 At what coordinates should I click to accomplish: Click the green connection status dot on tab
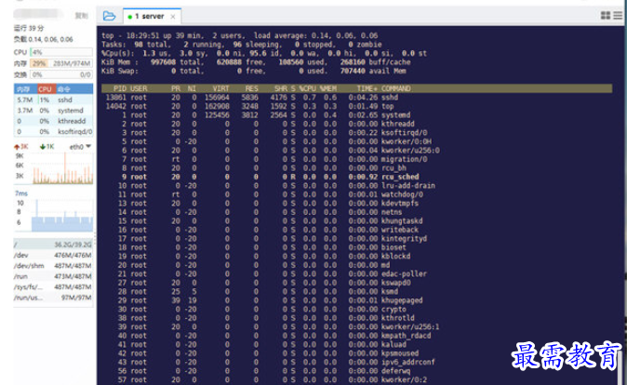[x=130, y=17]
